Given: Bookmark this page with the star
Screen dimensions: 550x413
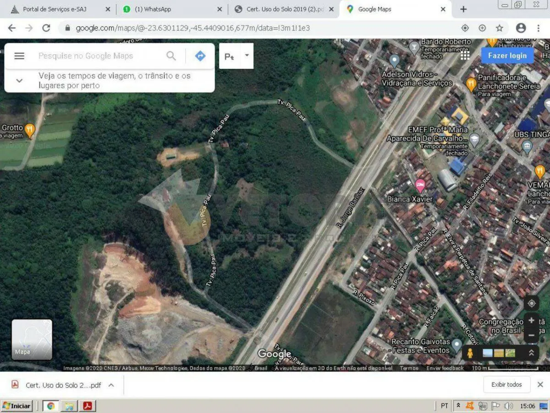Looking at the screenshot, I should [499, 28].
